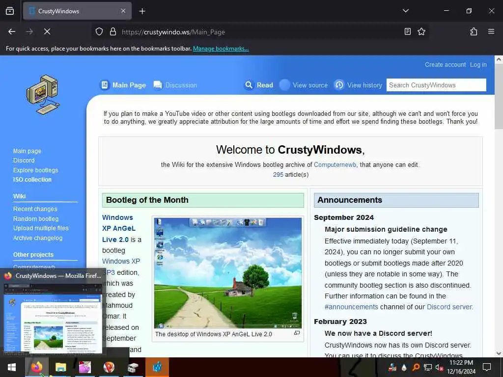Open ISO collection sidebar link
This screenshot has height=377, width=503.
pyautogui.click(x=32, y=180)
